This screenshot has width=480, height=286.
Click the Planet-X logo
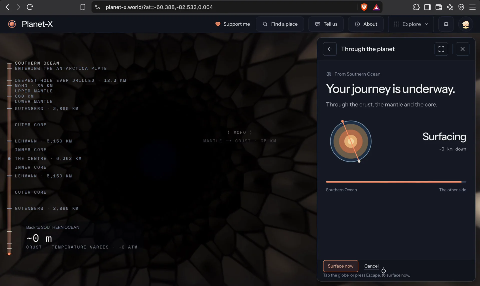(x=30, y=24)
